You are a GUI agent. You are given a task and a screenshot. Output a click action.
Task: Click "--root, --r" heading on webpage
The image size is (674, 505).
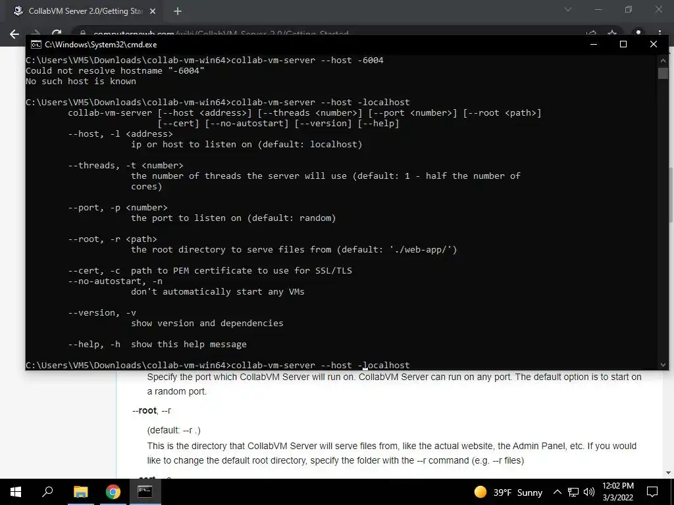tap(152, 410)
